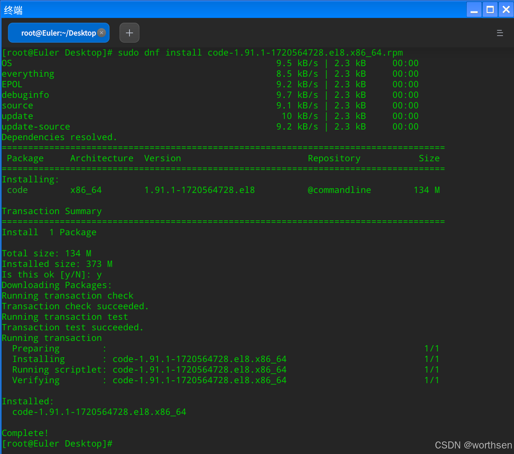Click the installed package name code-1.91.1-1720564728.el8.x86_64

click(x=99, y=412)
